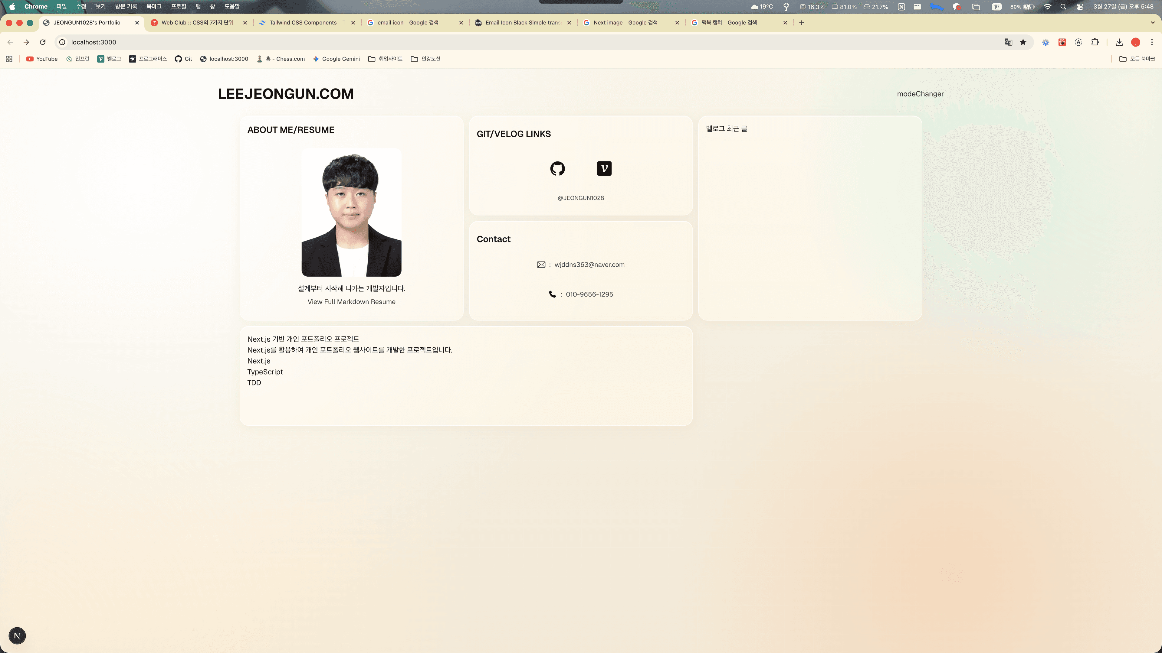The image size is (1162, 653).
Task: Click the envelope icon next to the email
Action: (x=541, y=265)
